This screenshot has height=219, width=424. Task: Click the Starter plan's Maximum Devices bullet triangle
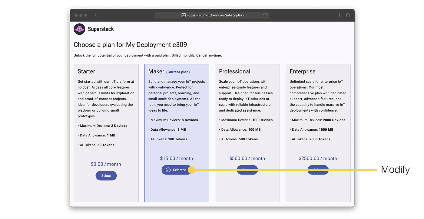click(x=78, y=126)
